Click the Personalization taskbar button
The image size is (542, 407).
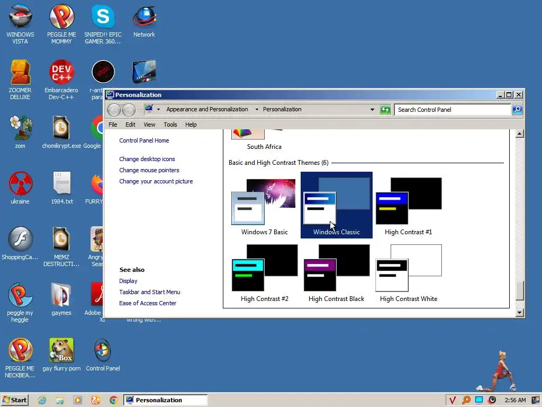point(165,400)
